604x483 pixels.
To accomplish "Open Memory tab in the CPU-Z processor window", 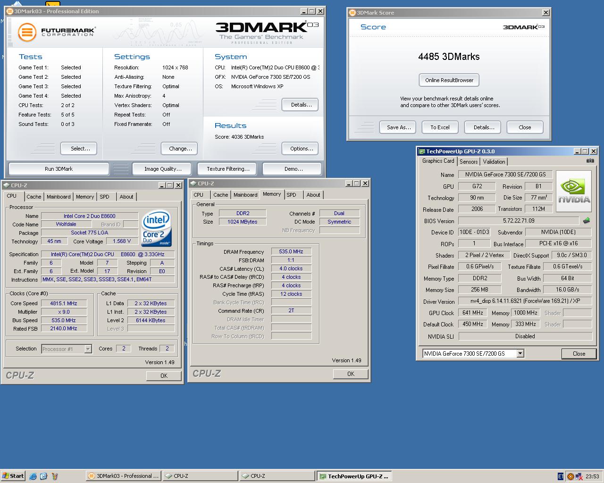I will pyautogui.click(x=85, y=197).
